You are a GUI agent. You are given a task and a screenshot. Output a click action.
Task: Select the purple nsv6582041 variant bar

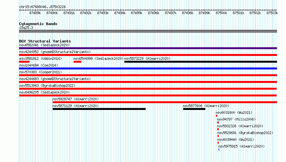coord(148,48)
